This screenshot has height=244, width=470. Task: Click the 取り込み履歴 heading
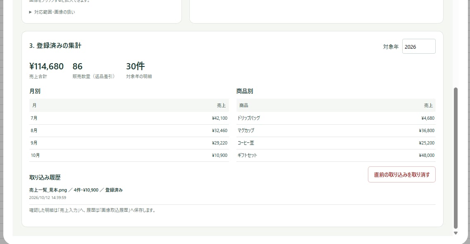pos(45,178)
